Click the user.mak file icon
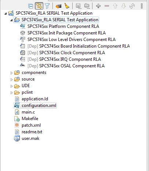The width and height of the screenshot is (149, 171). (x=17, y=138)
